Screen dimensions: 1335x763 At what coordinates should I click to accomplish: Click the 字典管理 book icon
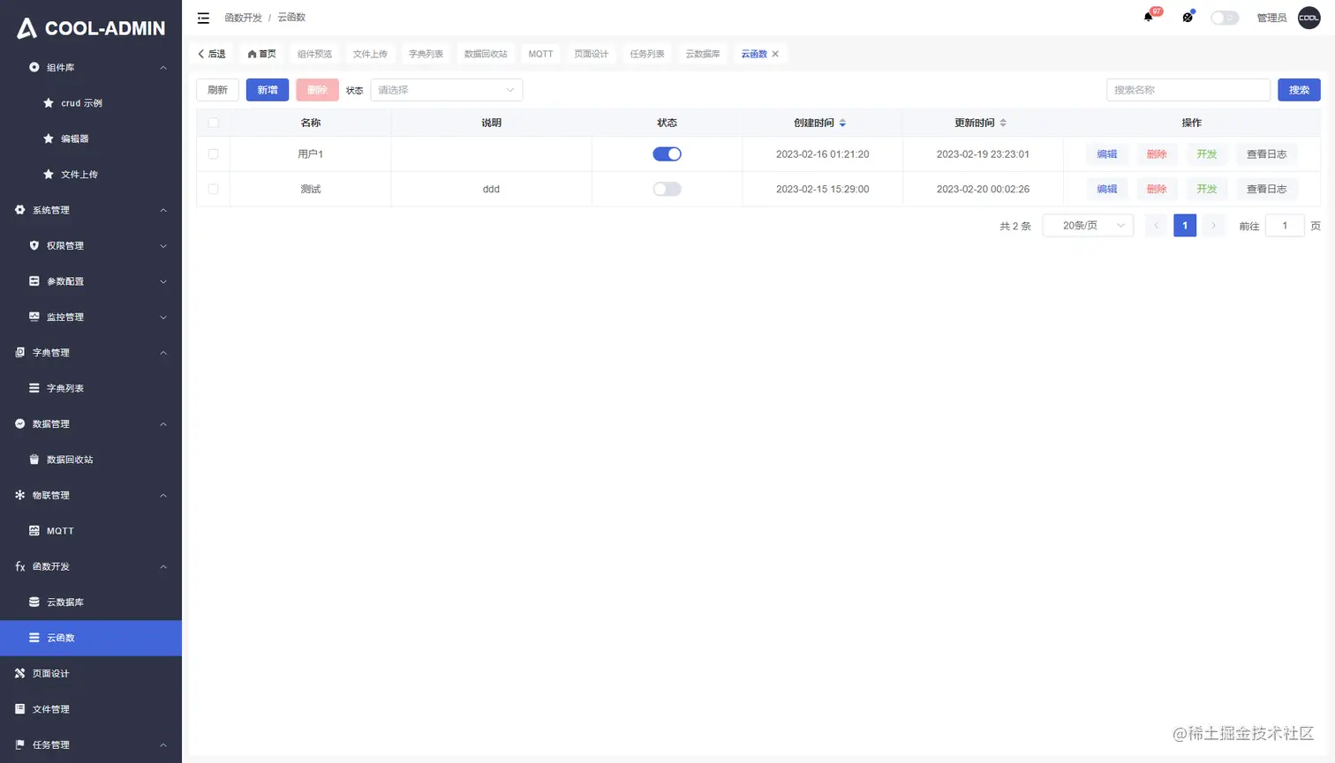click(20, 353)
